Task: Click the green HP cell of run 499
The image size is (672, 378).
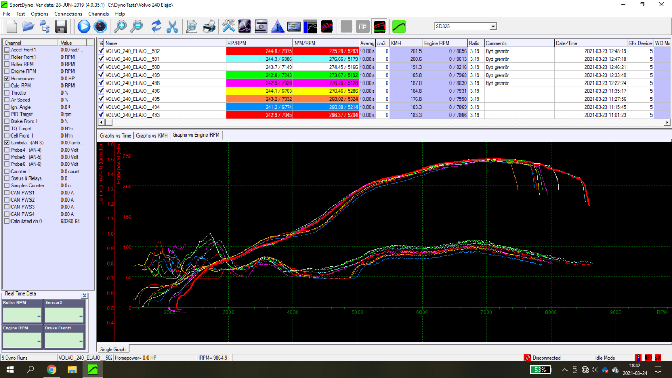Action: coord(259,75)
